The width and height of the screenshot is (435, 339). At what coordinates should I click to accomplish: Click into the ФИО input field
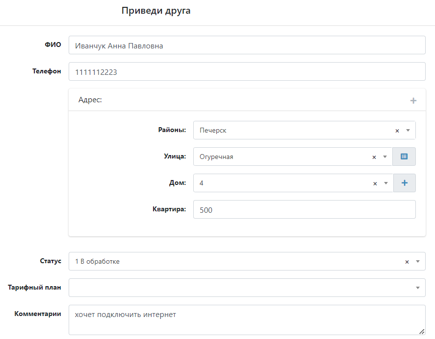[x=247, y=45]
